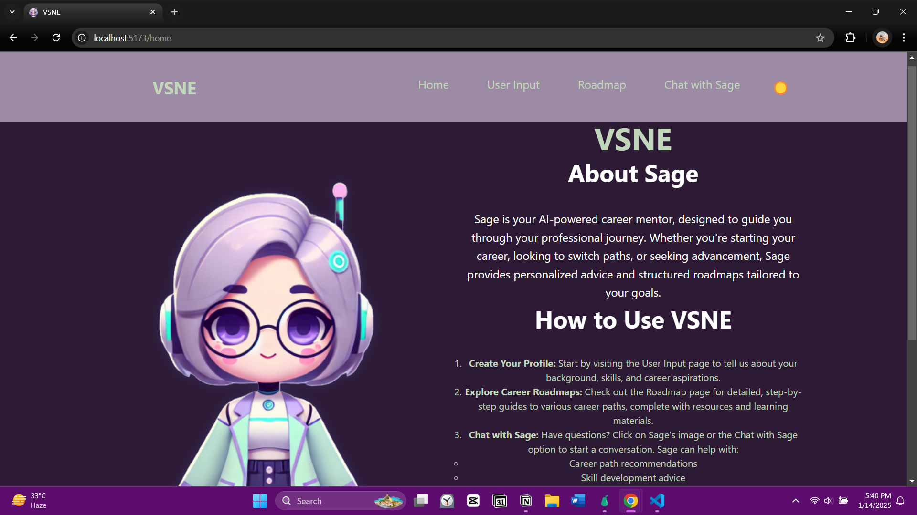The width and height of the screenshot is (917, 515).
Task: Open a new browser tab
Action: [x=175, y=12]
